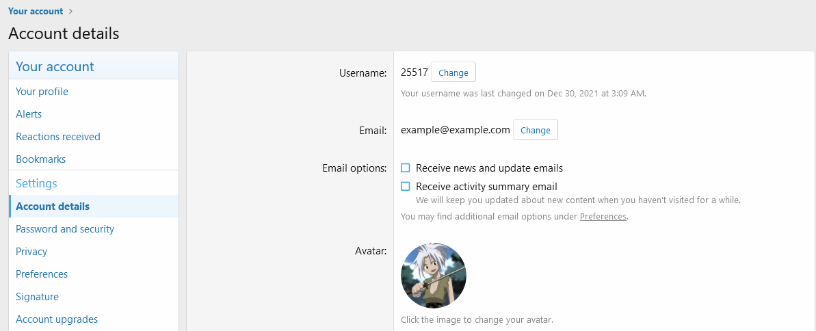
Task: Click the Your account breadcrumb link
Action: [36, 11]
